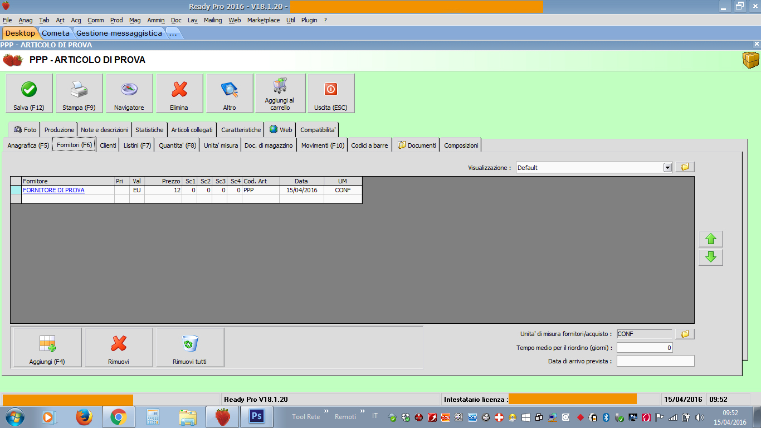
Task: Switch to Quantita' (F8) tab
Action: [x=177, y=145]
